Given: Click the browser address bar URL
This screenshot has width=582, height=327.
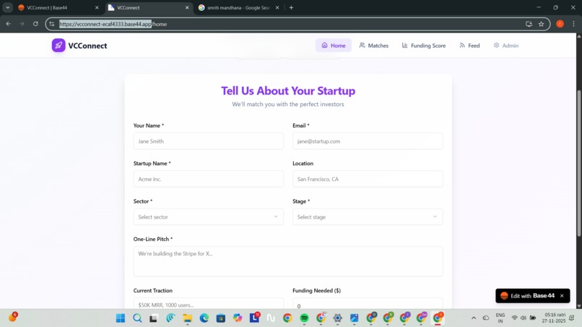Looking at the screenshot, I should [x=113, y=24].
